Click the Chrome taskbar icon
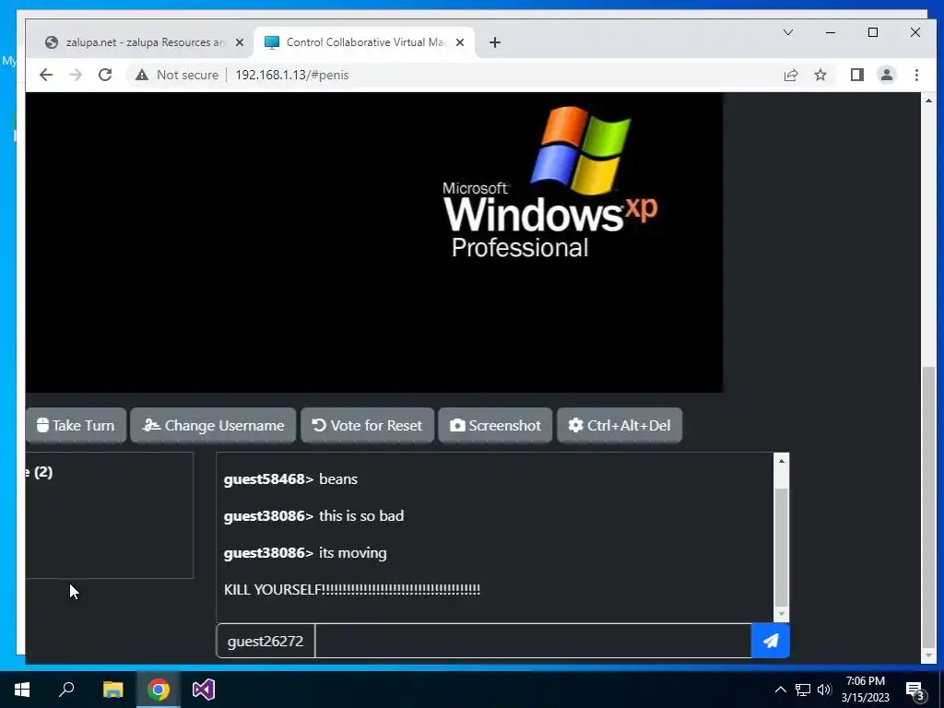The height and width of the screenshot is (708, 944). 159,690
